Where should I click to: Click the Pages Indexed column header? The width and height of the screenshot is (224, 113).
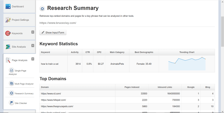[x=132, y=87]
